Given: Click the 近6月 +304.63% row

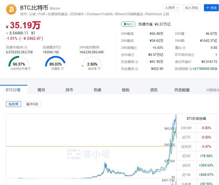Looking at the screenshot, I should click(197, 165).
